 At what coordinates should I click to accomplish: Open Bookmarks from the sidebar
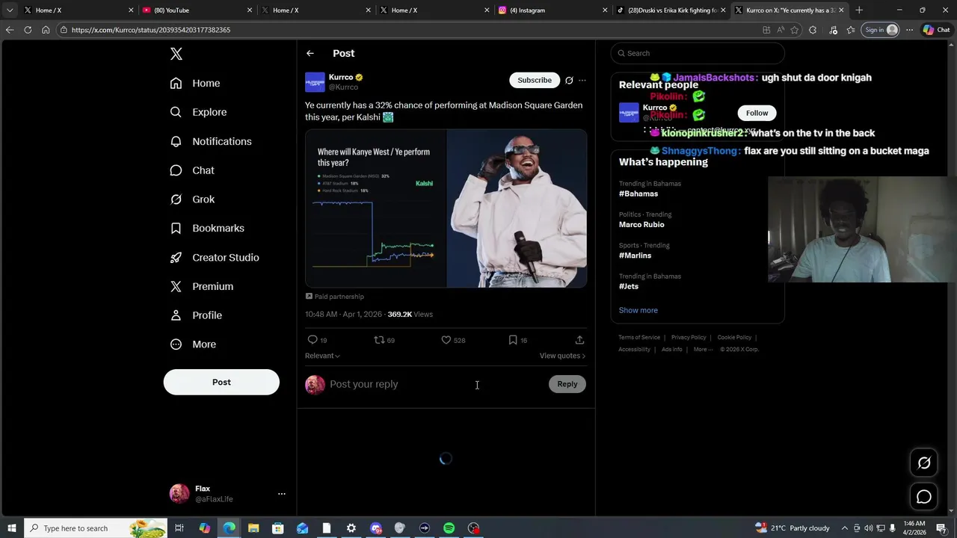(x=207, y=228)
